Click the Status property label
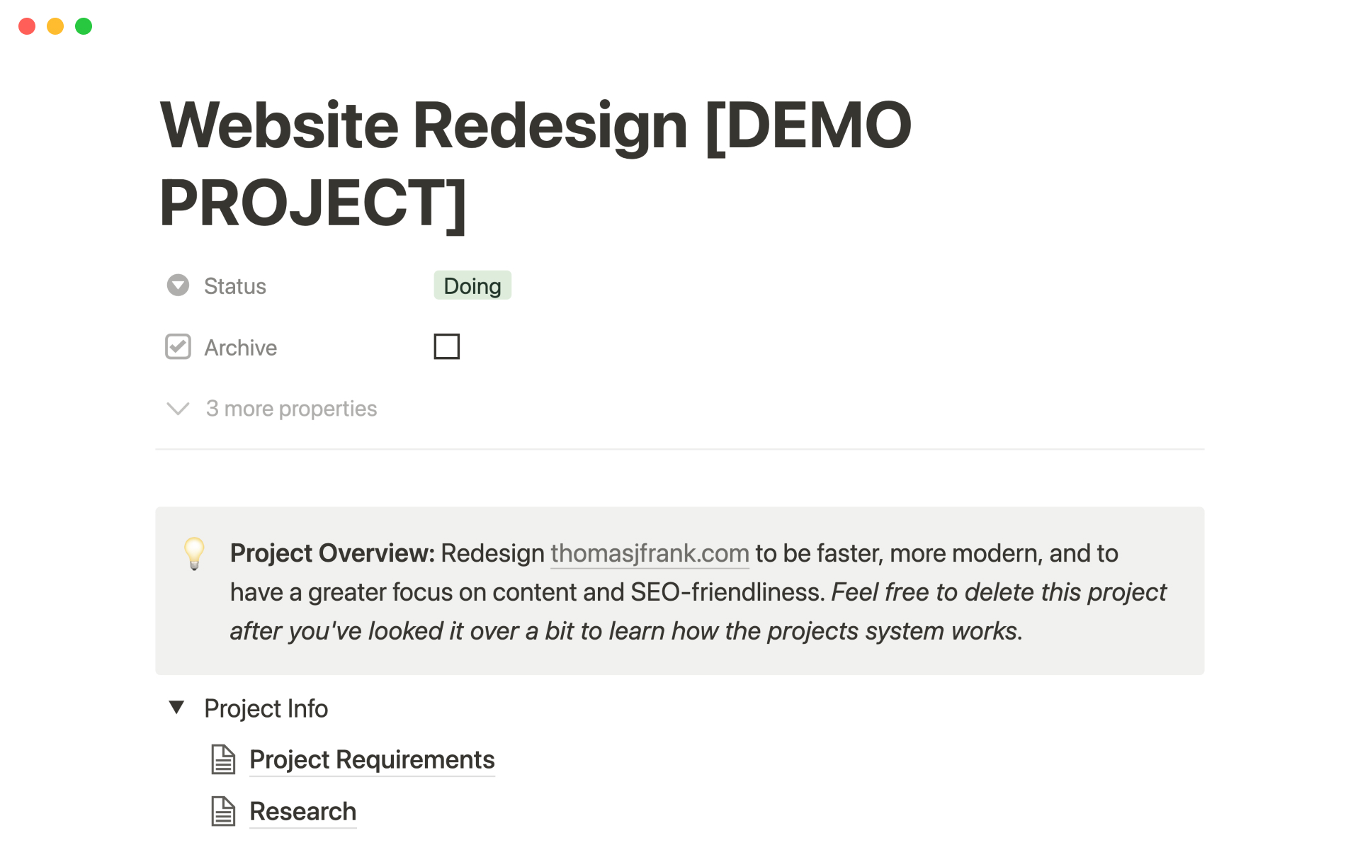 pos(235,286)
